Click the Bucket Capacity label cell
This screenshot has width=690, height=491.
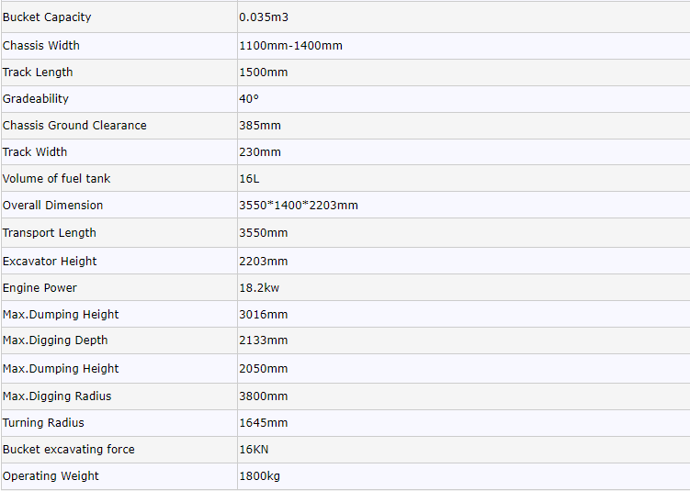[47, 17]
